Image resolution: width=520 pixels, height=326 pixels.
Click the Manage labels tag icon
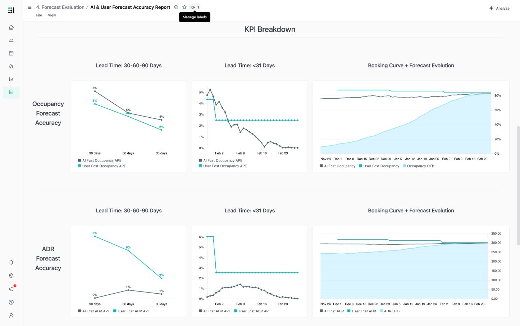(193, 7)
